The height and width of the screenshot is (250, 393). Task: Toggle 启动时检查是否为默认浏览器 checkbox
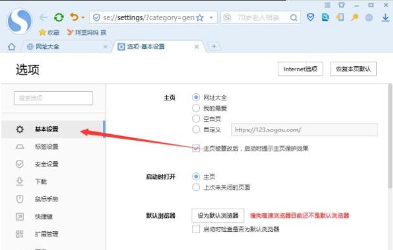pyautogui.click(x=196, y=229)
